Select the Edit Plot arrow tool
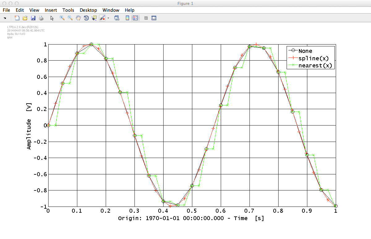The width and height of the screenshot is (371, 239). (52, 18)
